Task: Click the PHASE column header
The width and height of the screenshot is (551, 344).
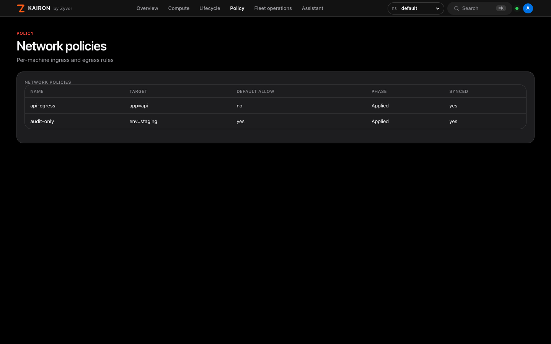Action: [x=379, y=92]
